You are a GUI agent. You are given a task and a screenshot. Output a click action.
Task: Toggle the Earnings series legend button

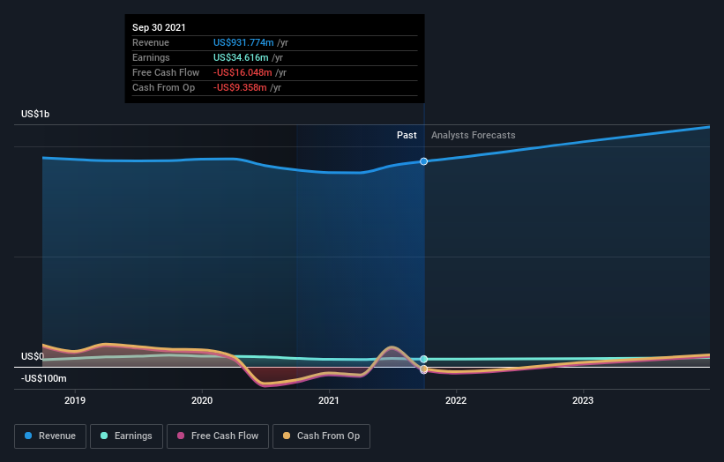click(x=126, y=436)
